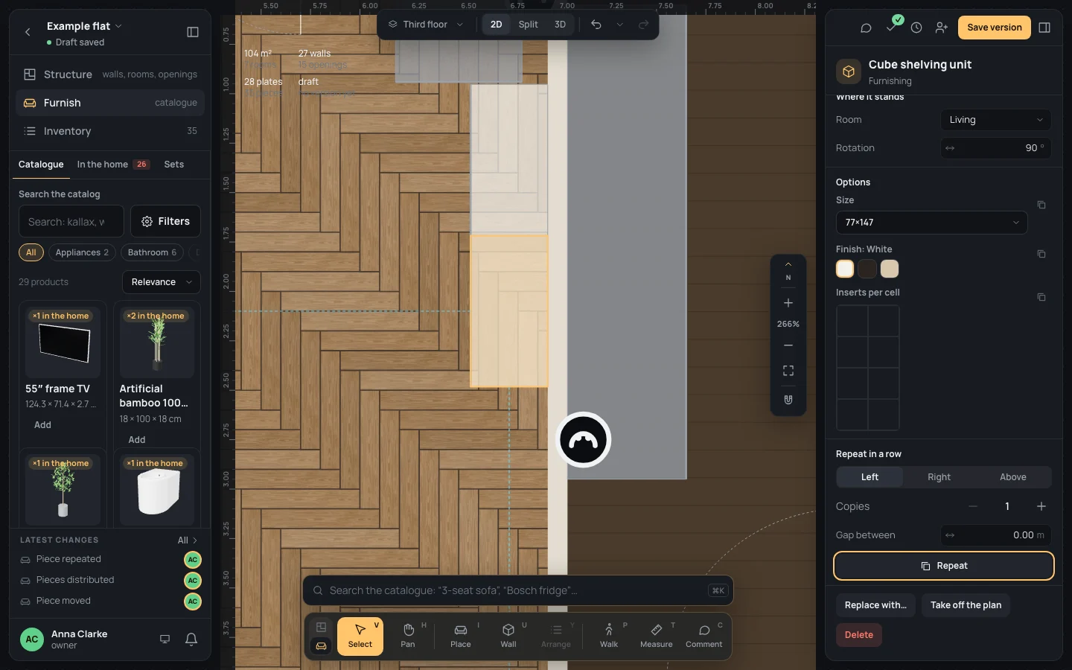The height and width of the screenshot is (670, 1072).
Task: Select the Wall tool
Action: tap(508, 636)
